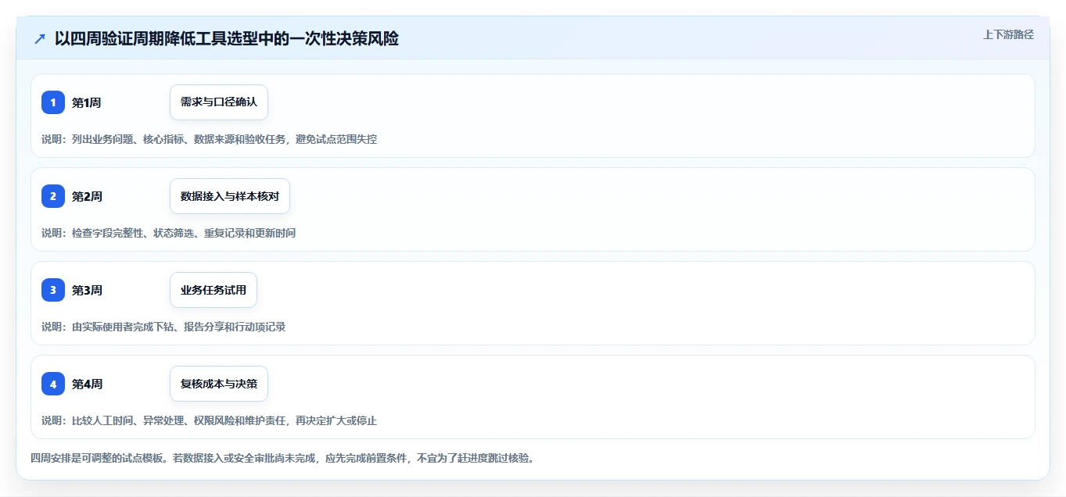Viewport: 1066px width, 497px height.
Task: Click the 上下游路径 label in the header
Action: pyautogui.click(x=1008, y=34)
